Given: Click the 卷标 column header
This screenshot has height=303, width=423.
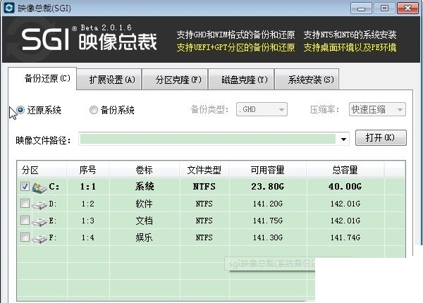Looking at the screenshot, I should pos(145,170).
